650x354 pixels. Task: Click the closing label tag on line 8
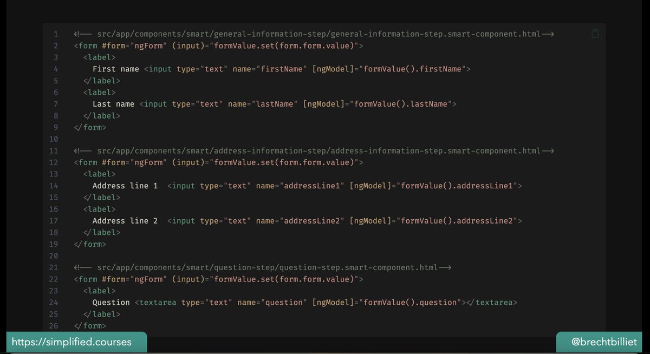click(x=102, y=116)
